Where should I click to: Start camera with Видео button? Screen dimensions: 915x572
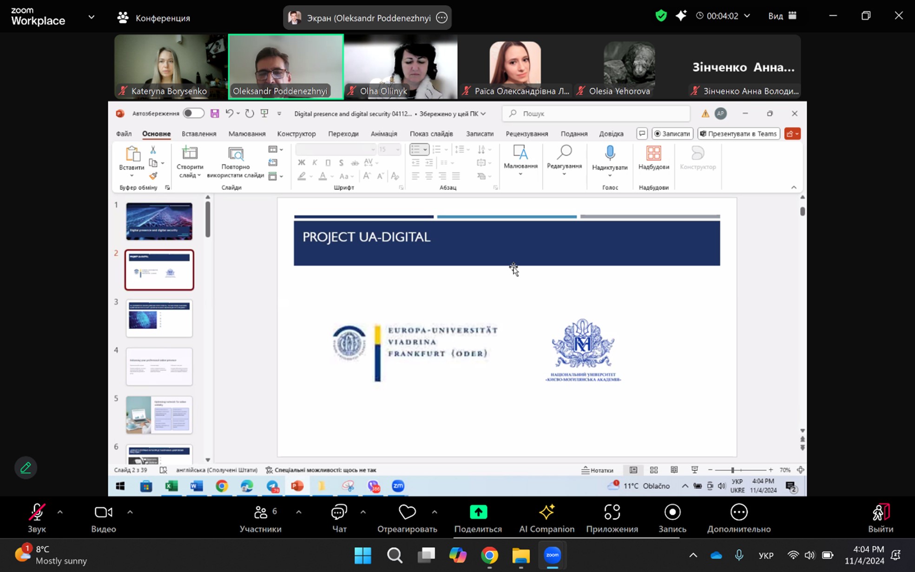[x=103, y=513]
